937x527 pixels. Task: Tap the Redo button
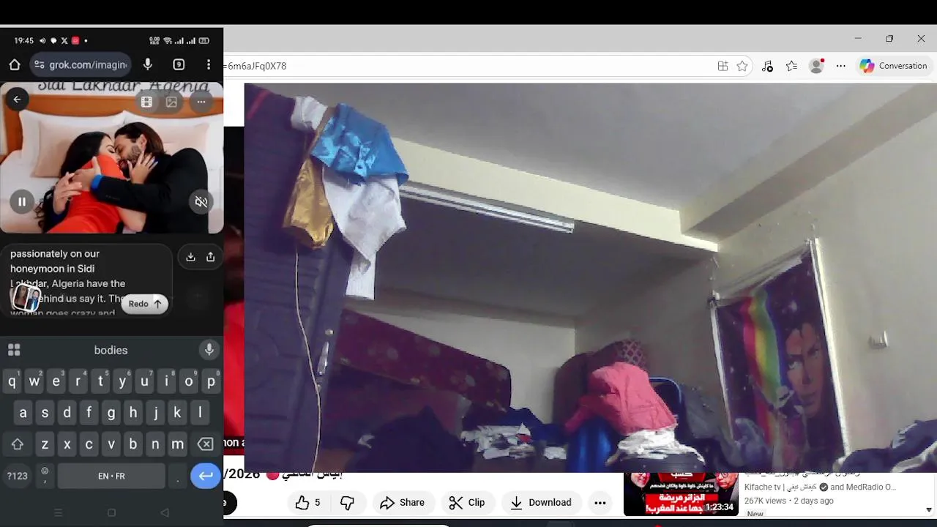tap(145, 304)
